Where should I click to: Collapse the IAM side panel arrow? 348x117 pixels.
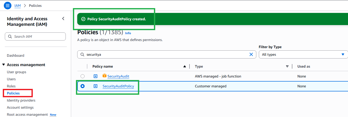coord(63,18)
